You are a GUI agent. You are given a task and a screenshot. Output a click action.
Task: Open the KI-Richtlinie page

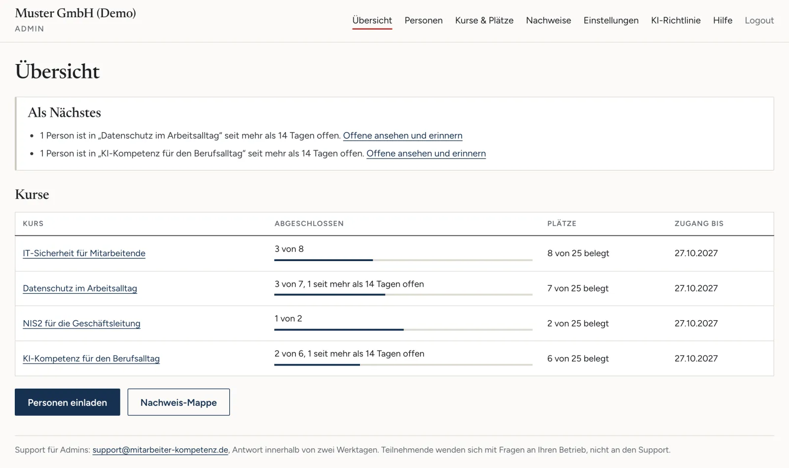tap(676, 20)
